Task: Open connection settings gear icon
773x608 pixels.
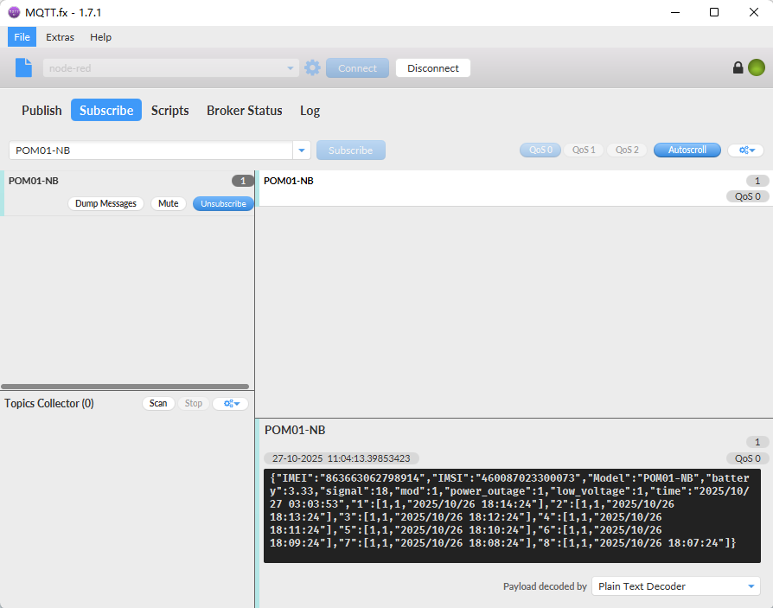Action: pyautogui.click(x=312, y=67)
